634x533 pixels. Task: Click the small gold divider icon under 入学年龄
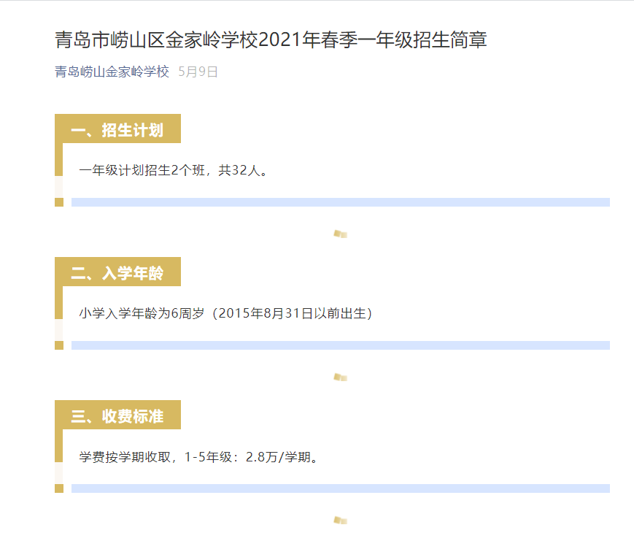point(340,377)
